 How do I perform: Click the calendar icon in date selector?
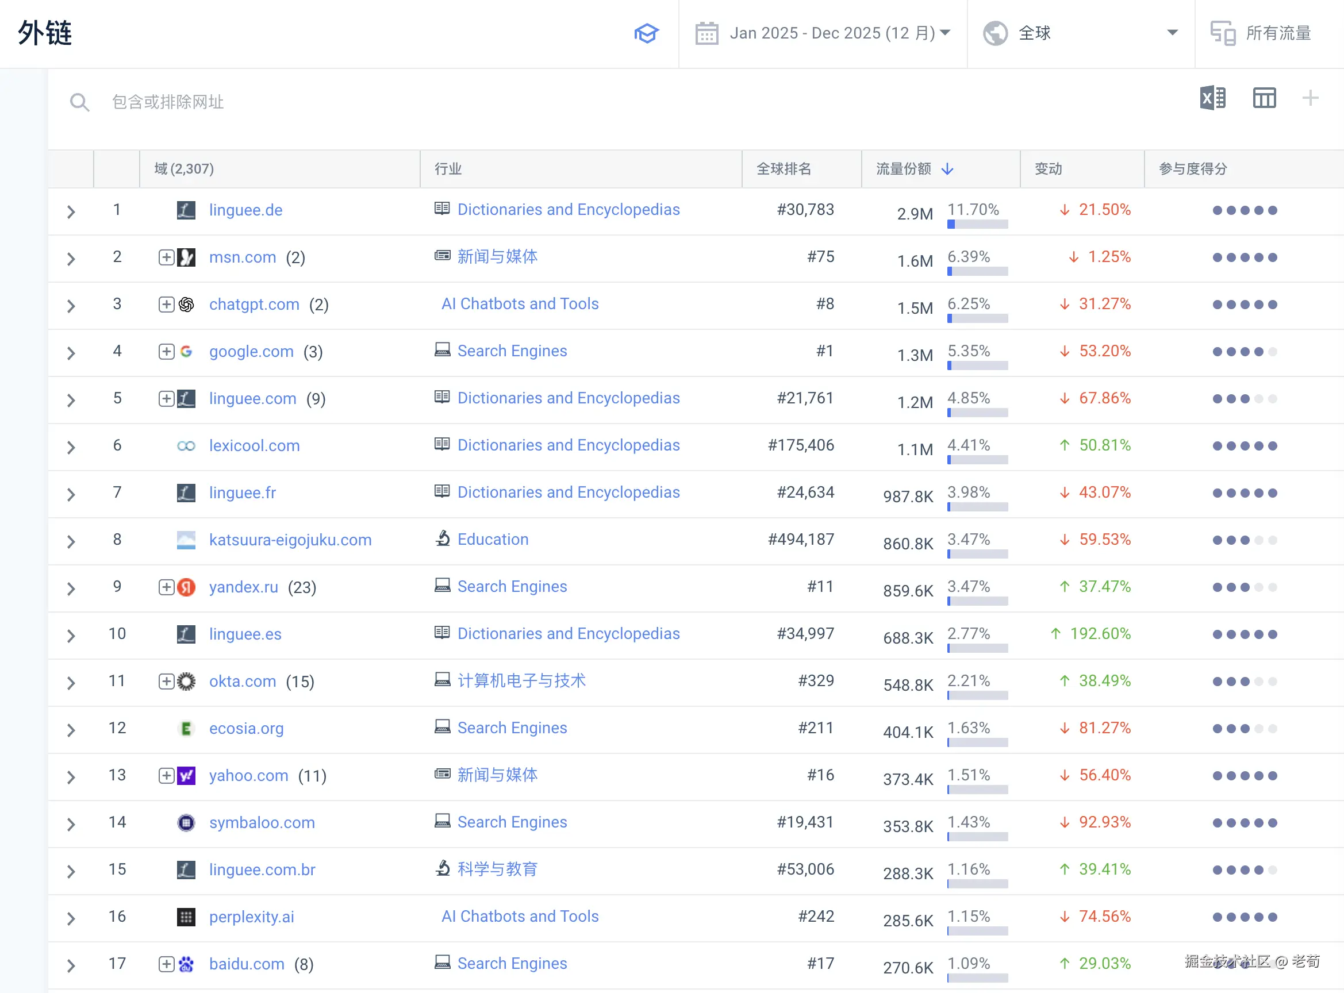[706, 33]
